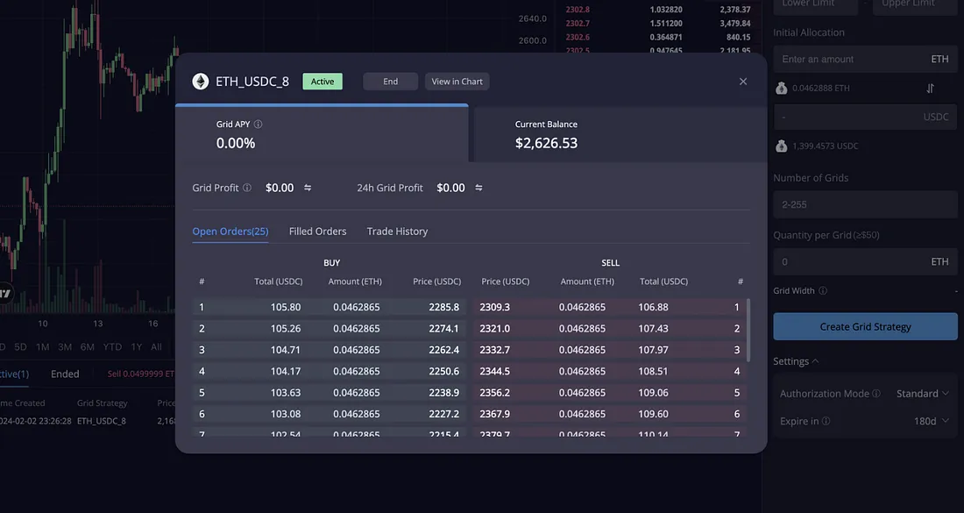This screenshot has height=513, width=964.
Task: Click sell price 2332.7
Action: point(495,350)
